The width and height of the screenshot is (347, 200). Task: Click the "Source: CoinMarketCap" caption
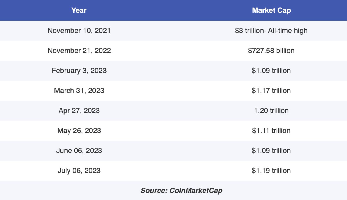[x=181, y=191]
